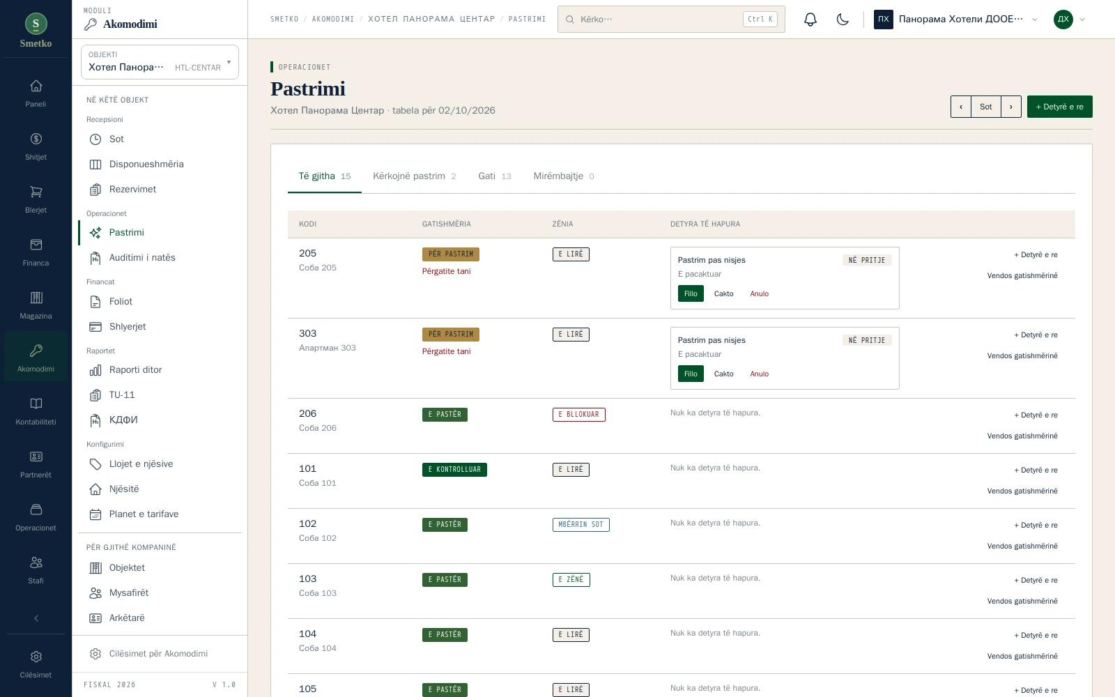
Task: Open Cilësimet për Akomodimi link
Action: click(160, 654)
